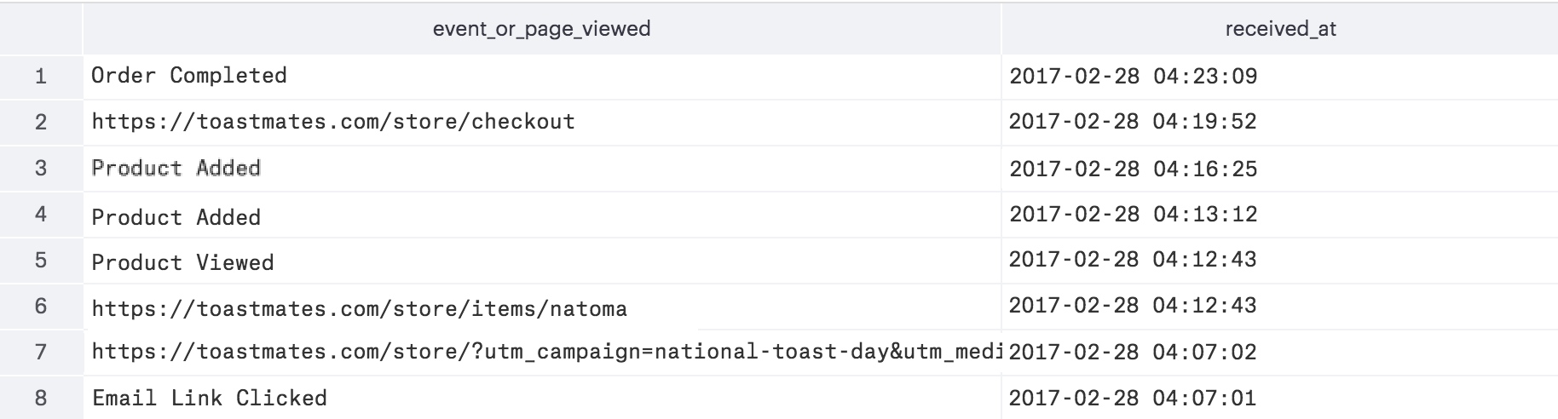Select the store/items/natoma URL cell

pos(359,308)
